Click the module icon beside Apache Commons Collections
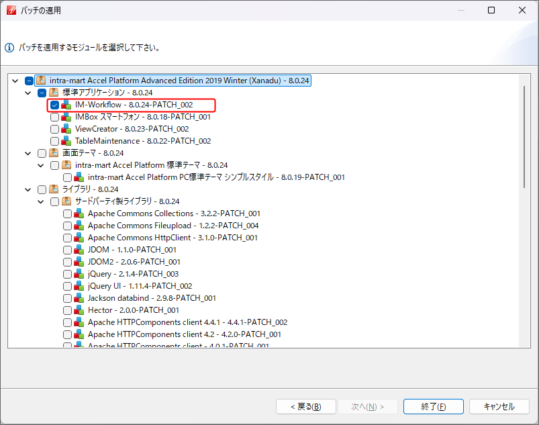 (x=79, y=214)
